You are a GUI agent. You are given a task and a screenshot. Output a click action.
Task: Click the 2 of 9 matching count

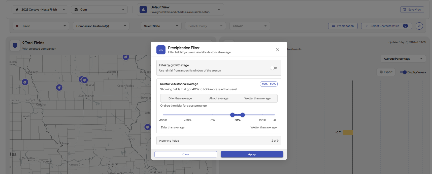coord(275,141)
